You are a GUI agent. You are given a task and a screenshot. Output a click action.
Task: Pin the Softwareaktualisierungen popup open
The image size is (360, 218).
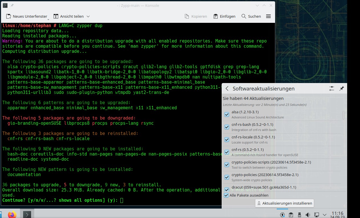pyautogui.click(x=341, y=89)
